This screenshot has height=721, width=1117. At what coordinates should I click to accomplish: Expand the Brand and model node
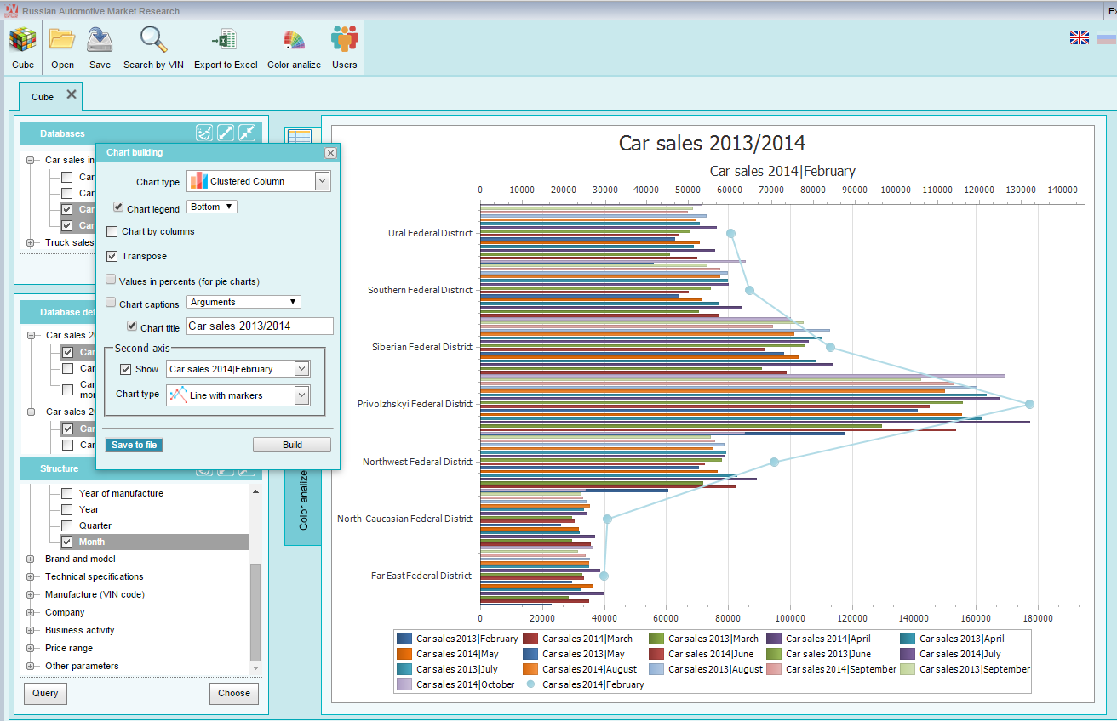(31, 559)
